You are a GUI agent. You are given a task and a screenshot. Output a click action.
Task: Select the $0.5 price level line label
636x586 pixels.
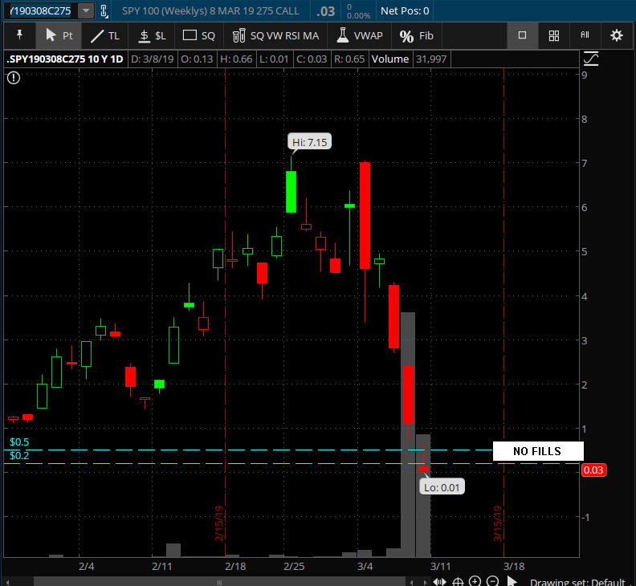point(19,442)
